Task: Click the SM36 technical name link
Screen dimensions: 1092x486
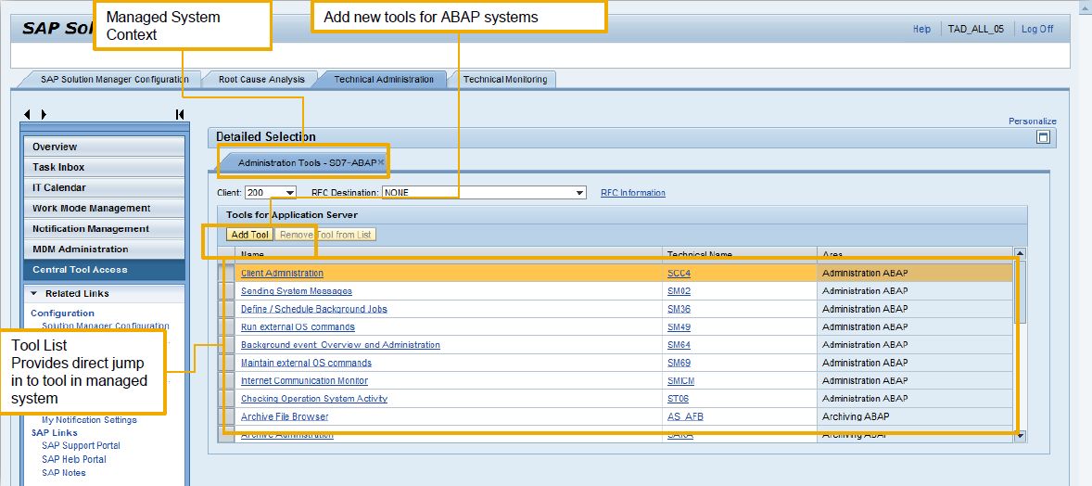Action: (679, 309)
